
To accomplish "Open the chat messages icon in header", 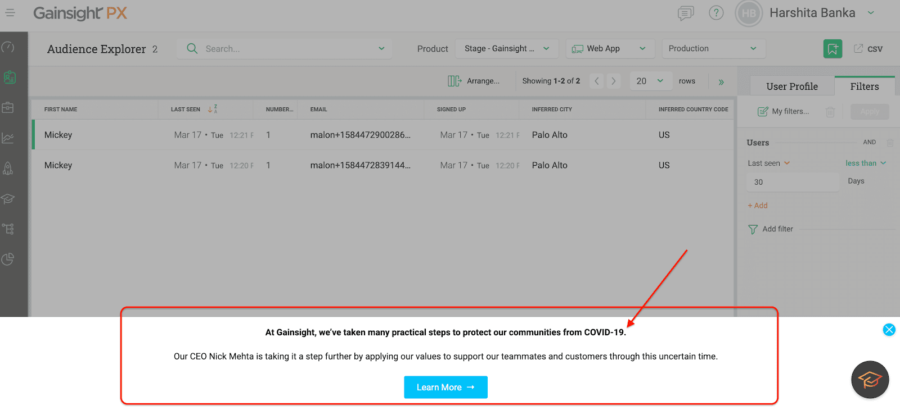I will pos(686,13).
